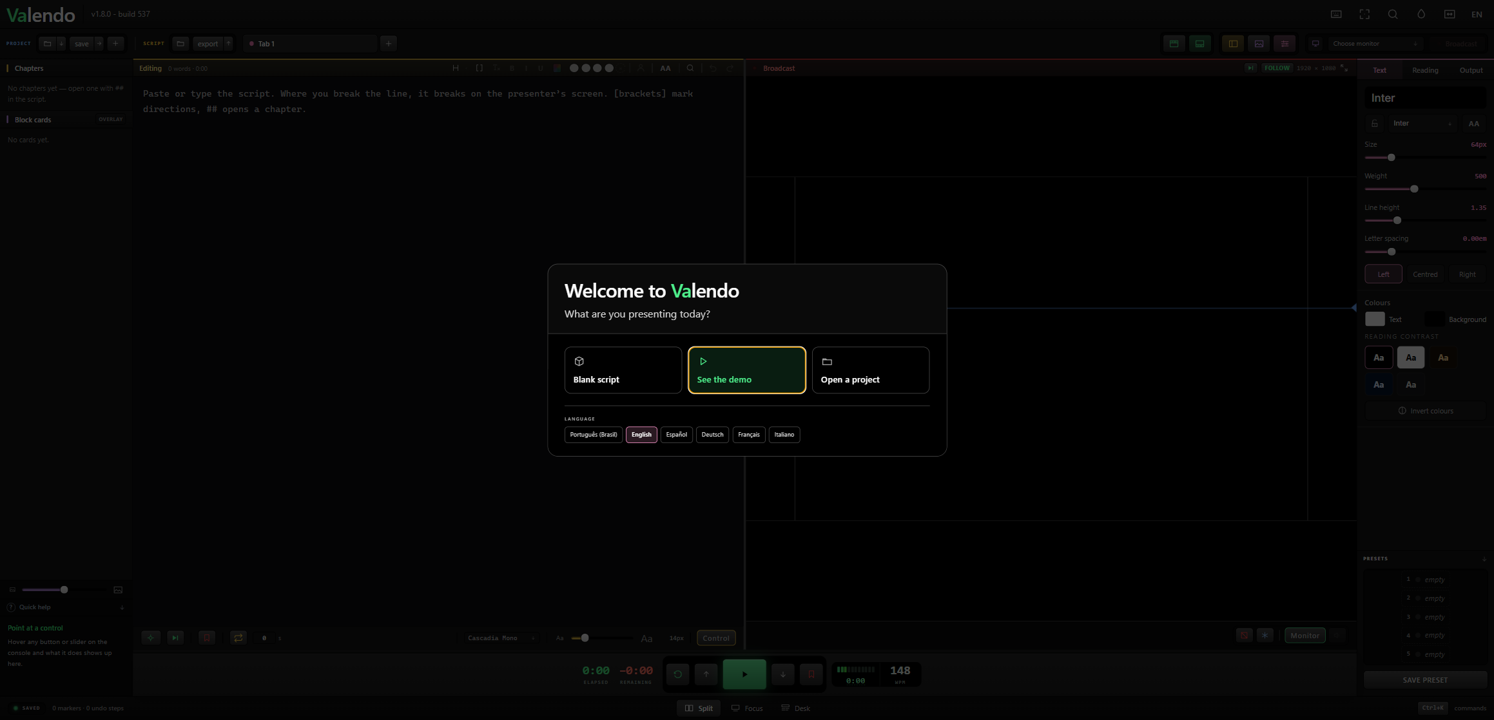This screenshot has height=720, width=1494.
Task: Add a new script tab with the plus button
Action: [389, 44]
